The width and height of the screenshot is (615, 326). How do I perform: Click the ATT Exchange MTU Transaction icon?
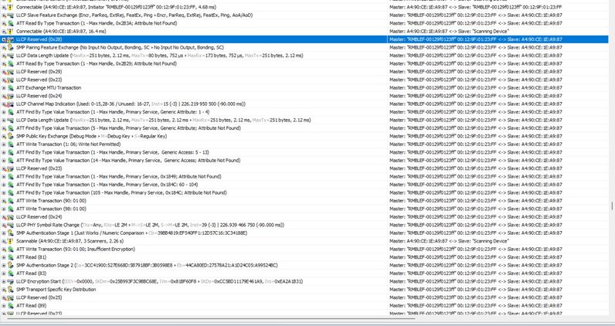[10, 88]
